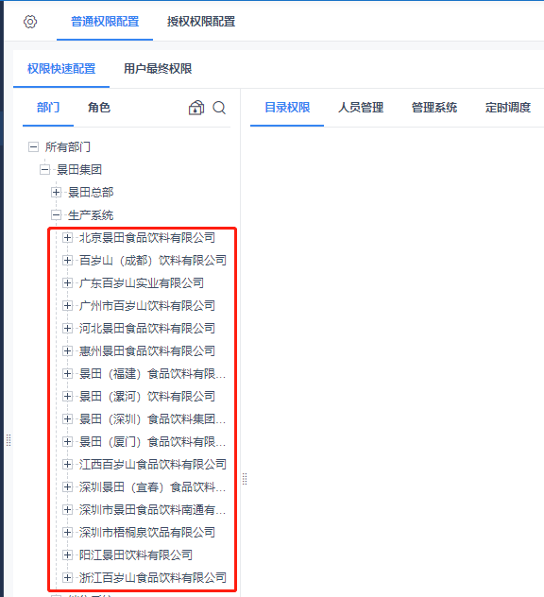Open the department search magnifier icon
This screenshot has height=597, width=544.
219,108
